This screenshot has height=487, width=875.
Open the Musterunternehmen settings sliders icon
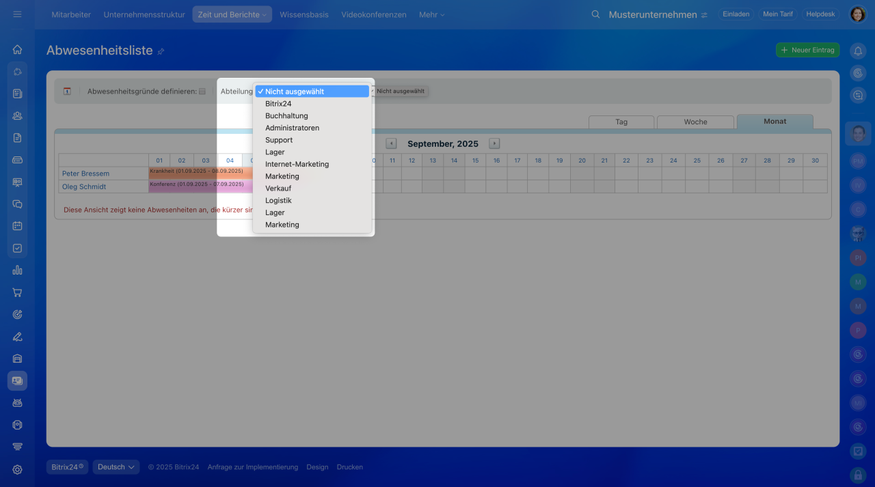tap(704, 14)
